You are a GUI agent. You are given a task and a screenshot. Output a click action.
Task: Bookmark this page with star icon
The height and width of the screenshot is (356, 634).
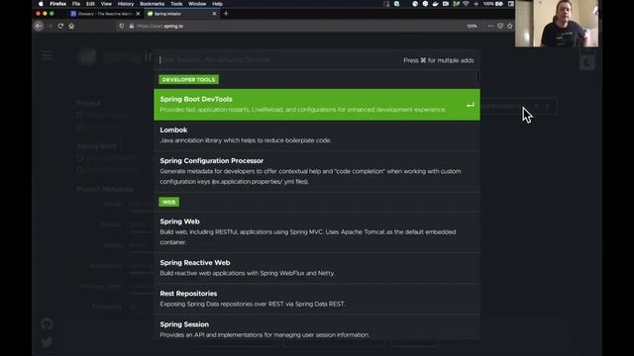click(x=510, y=26)
